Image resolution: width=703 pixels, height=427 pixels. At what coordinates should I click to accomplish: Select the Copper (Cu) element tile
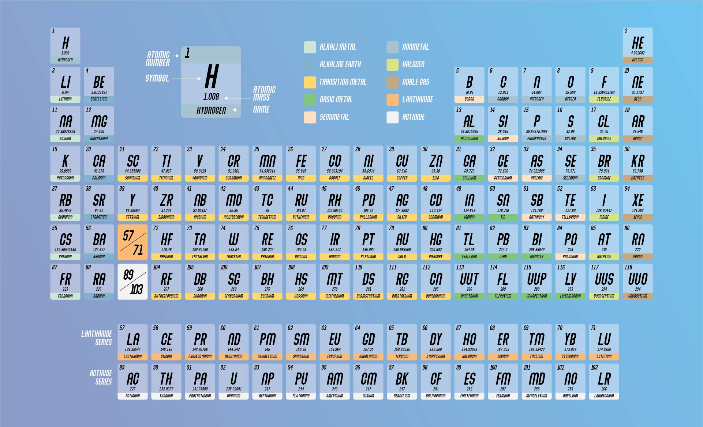(x=402, y=164)
